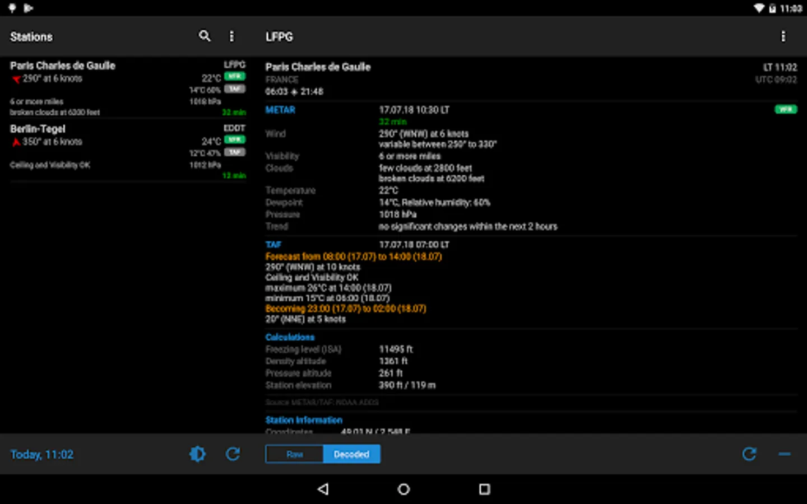This screenshot has height=504, width=807.
Task: Tap 'minimum 15°C at 06:00 (18.07)'
Action: coord(327,298)
